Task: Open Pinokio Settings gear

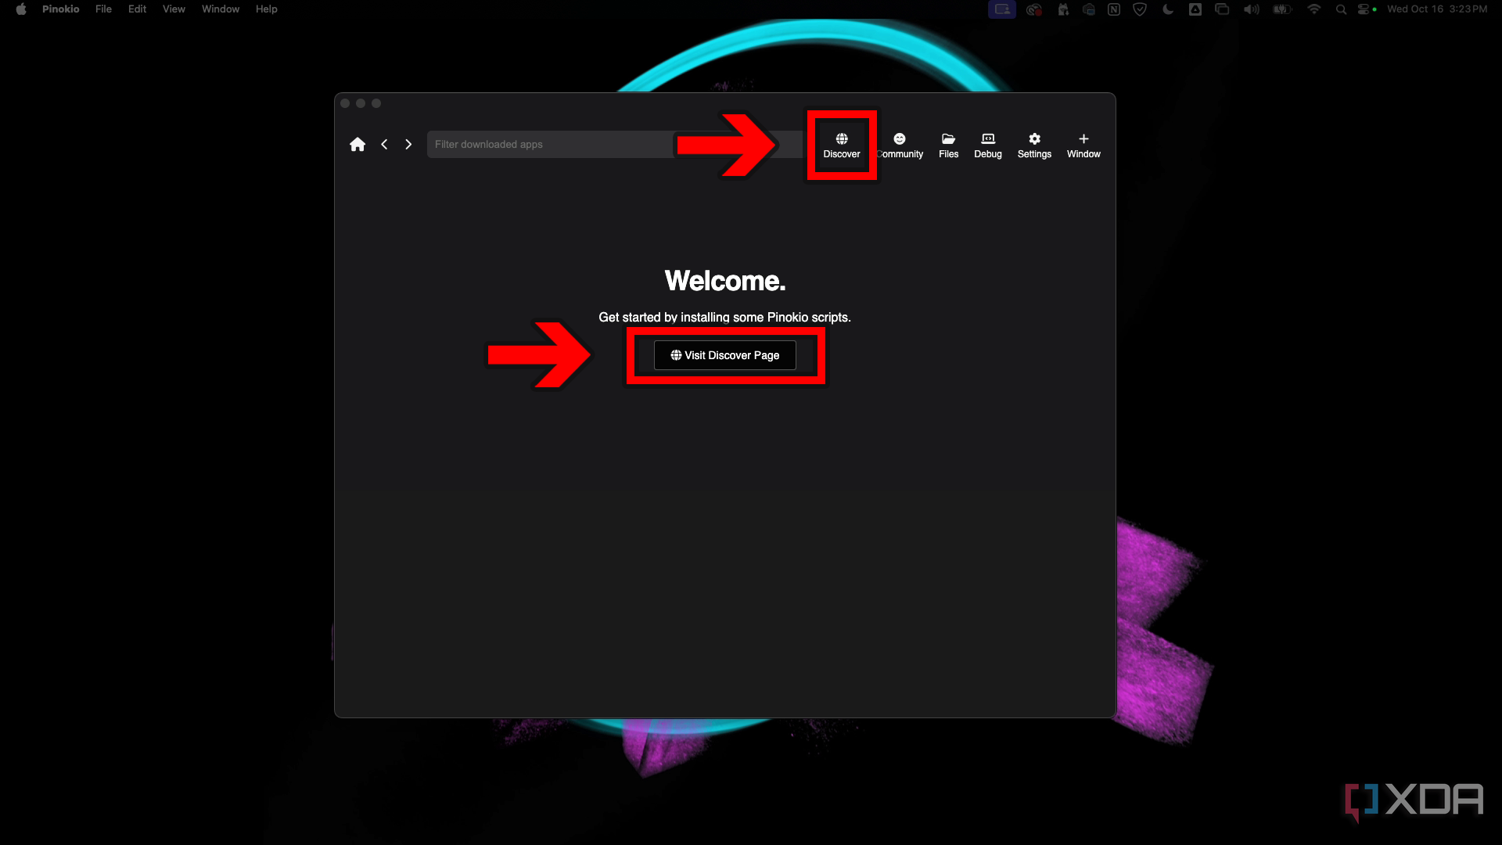Action: [1034, 146]
